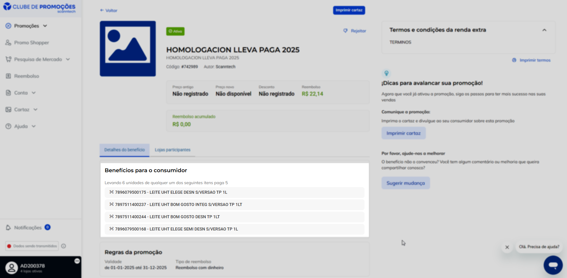Click the Imprimir termos link

pos(535,60)
